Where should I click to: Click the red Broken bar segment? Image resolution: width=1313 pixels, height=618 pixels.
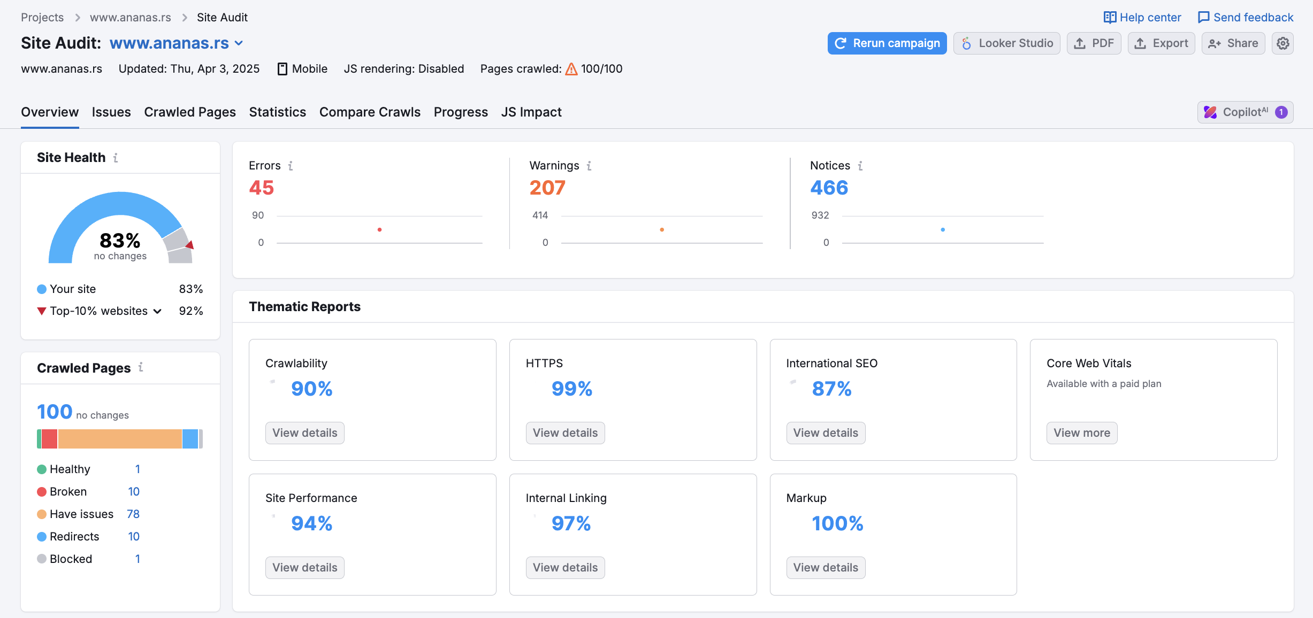coord(49,439)
